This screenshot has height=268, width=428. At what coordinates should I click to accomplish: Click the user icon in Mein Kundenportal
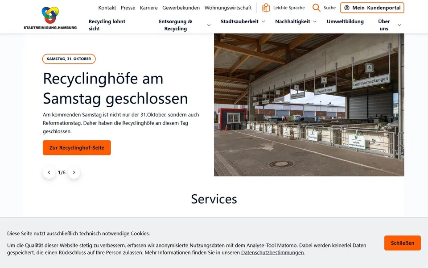point(347,8)
